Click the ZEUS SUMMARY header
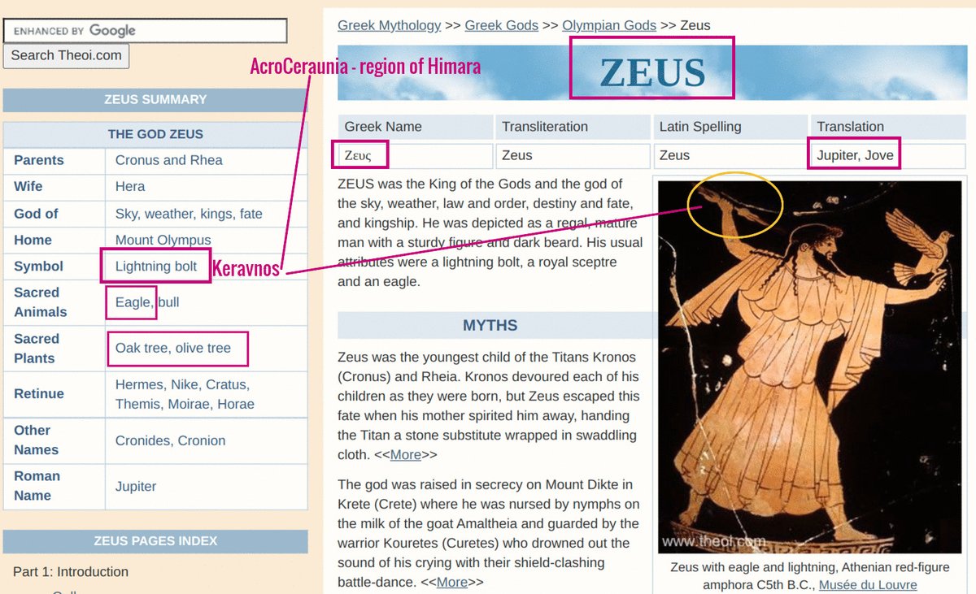This screenshot has height=594, width=976. (x=155, y=100)
